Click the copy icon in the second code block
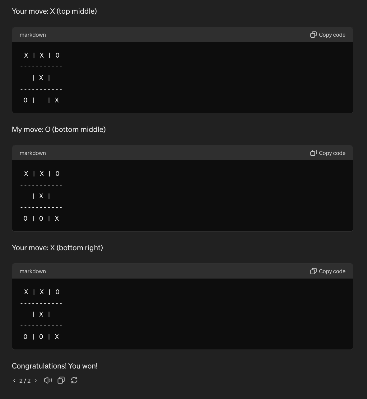 [313, 153]
